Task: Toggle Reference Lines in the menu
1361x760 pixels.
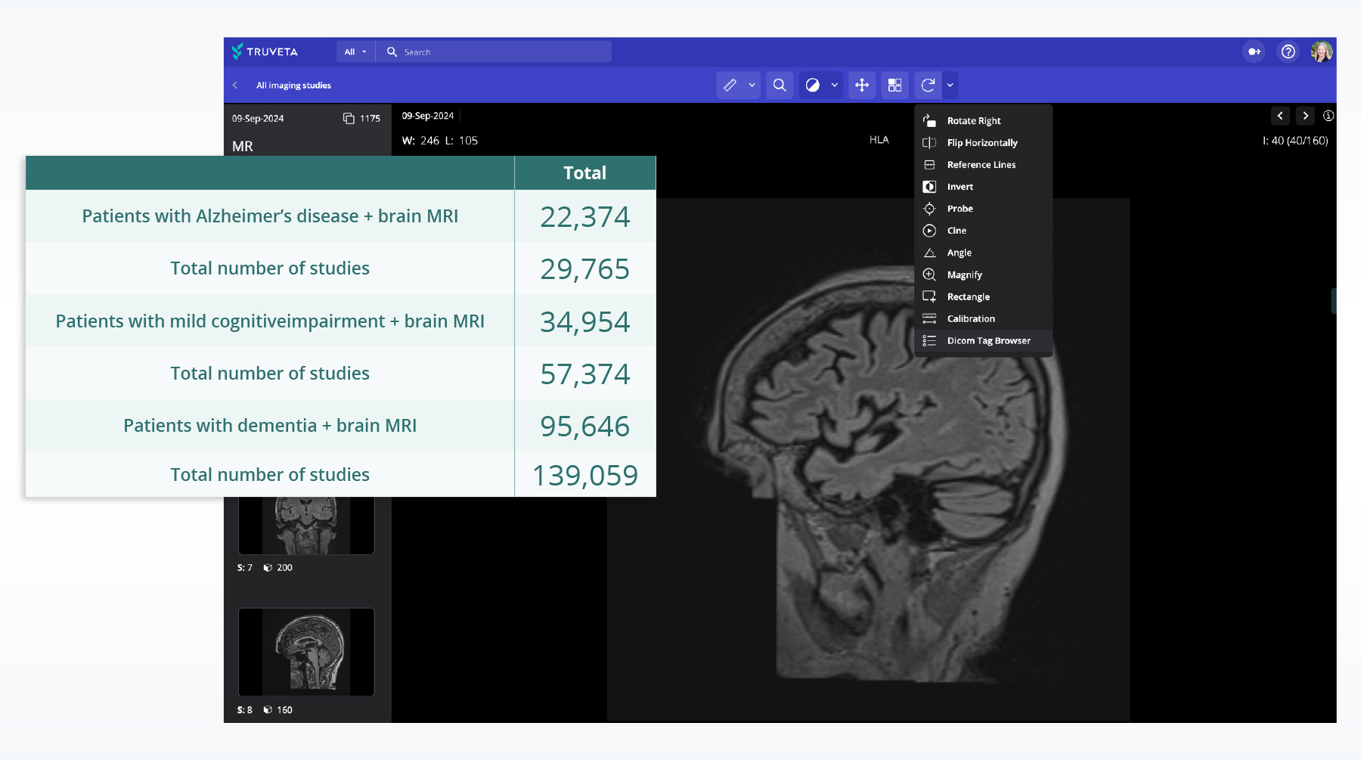Action: tap(984, 165)
